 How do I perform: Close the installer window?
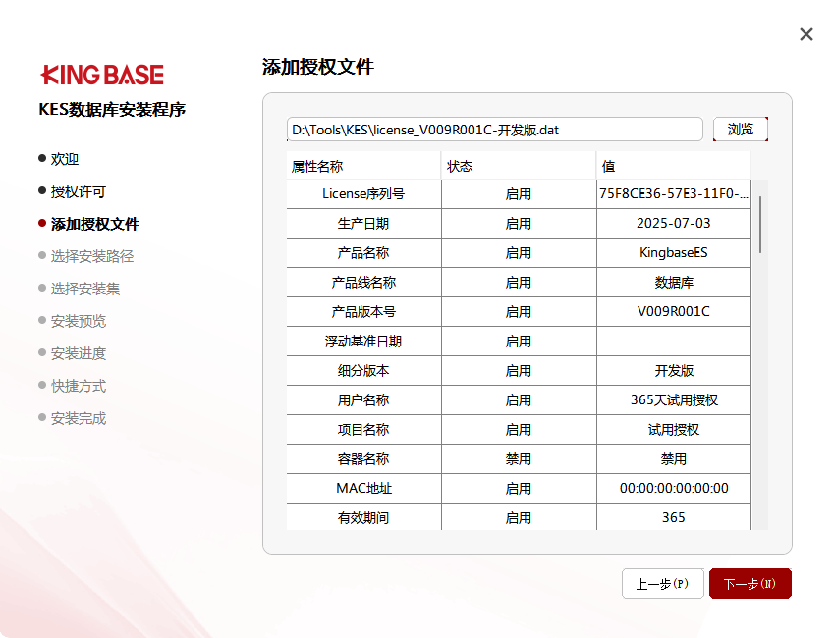806,34
